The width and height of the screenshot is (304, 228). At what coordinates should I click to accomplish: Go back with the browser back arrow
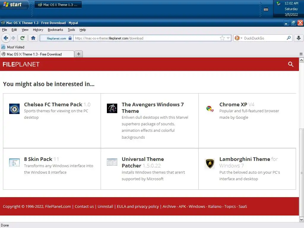point(6,38)
